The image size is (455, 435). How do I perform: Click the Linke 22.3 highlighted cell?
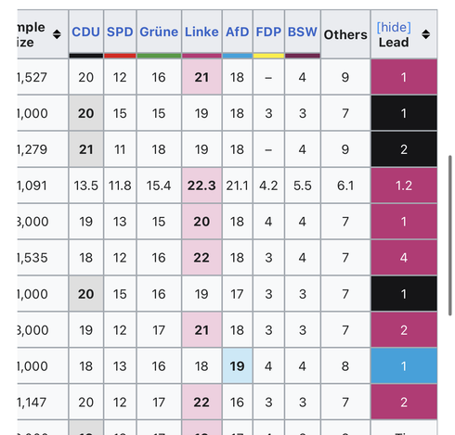click(x=201, y=186)
